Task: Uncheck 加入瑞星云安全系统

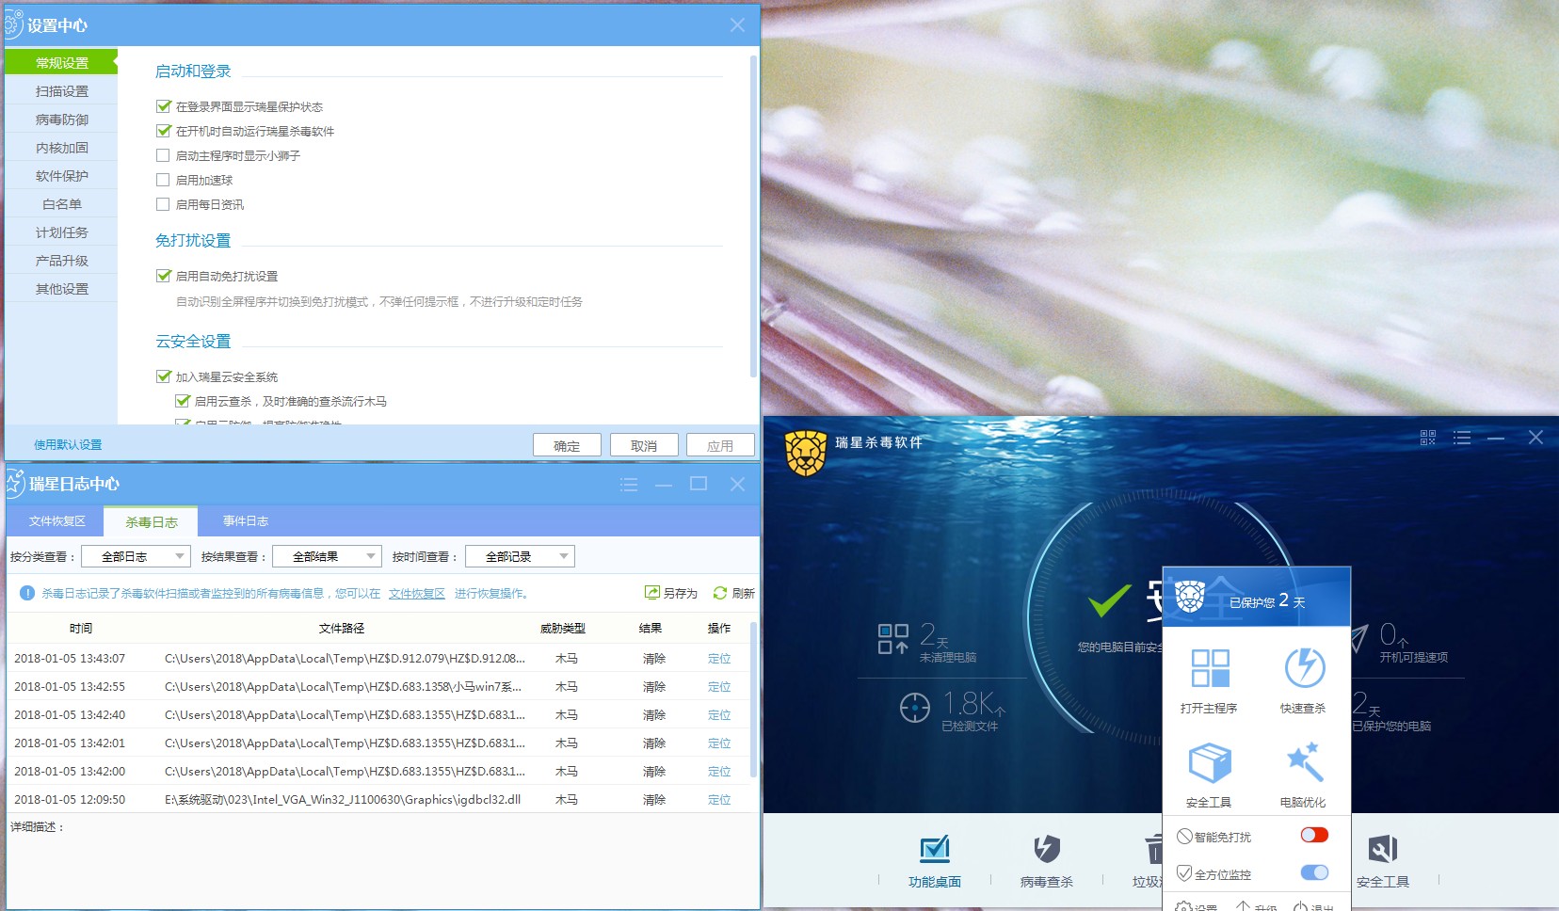Action: [x=164, y=376]
